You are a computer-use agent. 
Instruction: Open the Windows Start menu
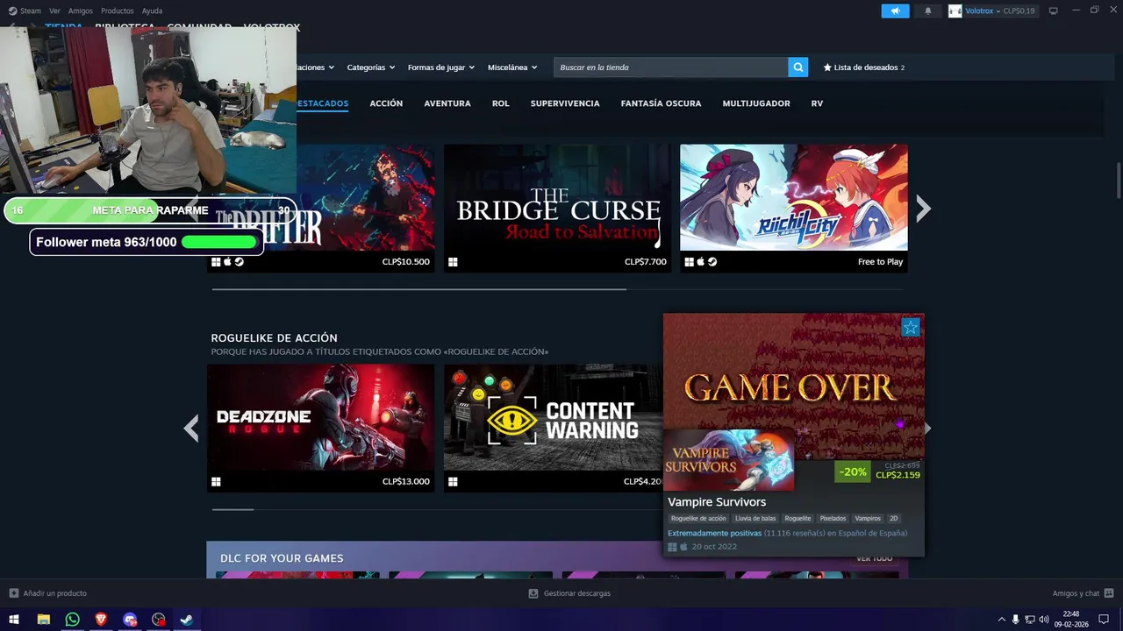tap(14, 620)
